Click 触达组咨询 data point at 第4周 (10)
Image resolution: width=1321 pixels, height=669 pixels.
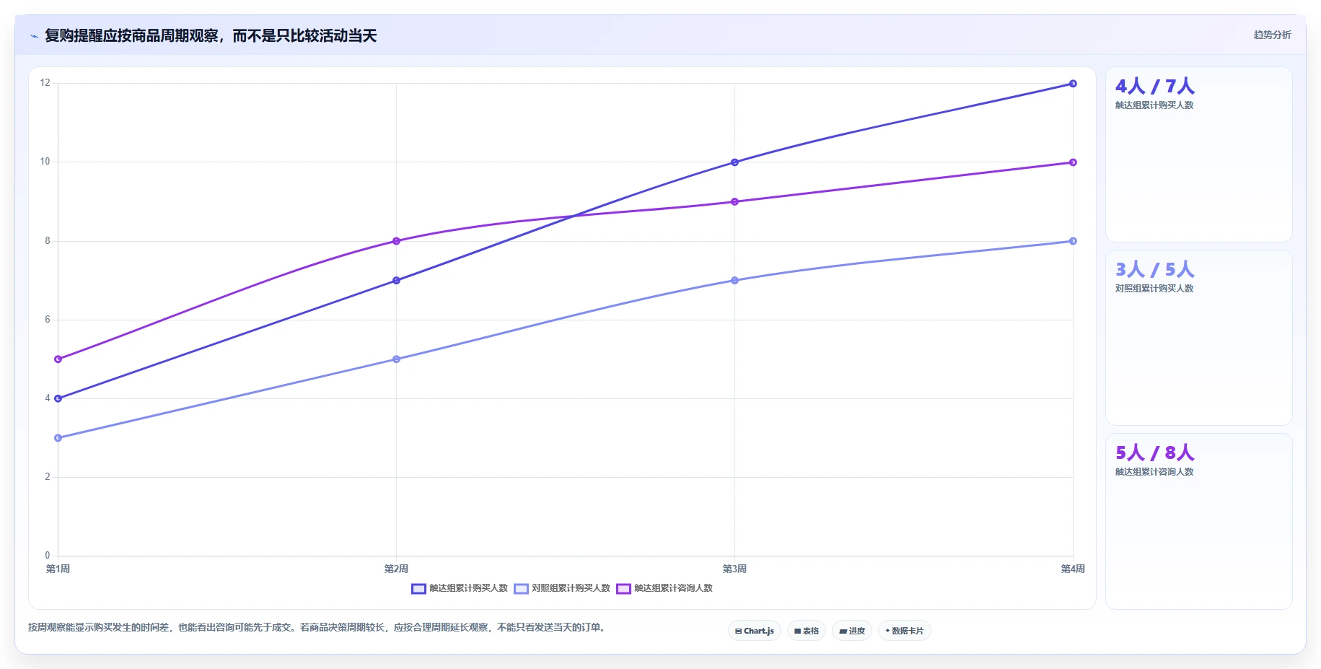1073,162
